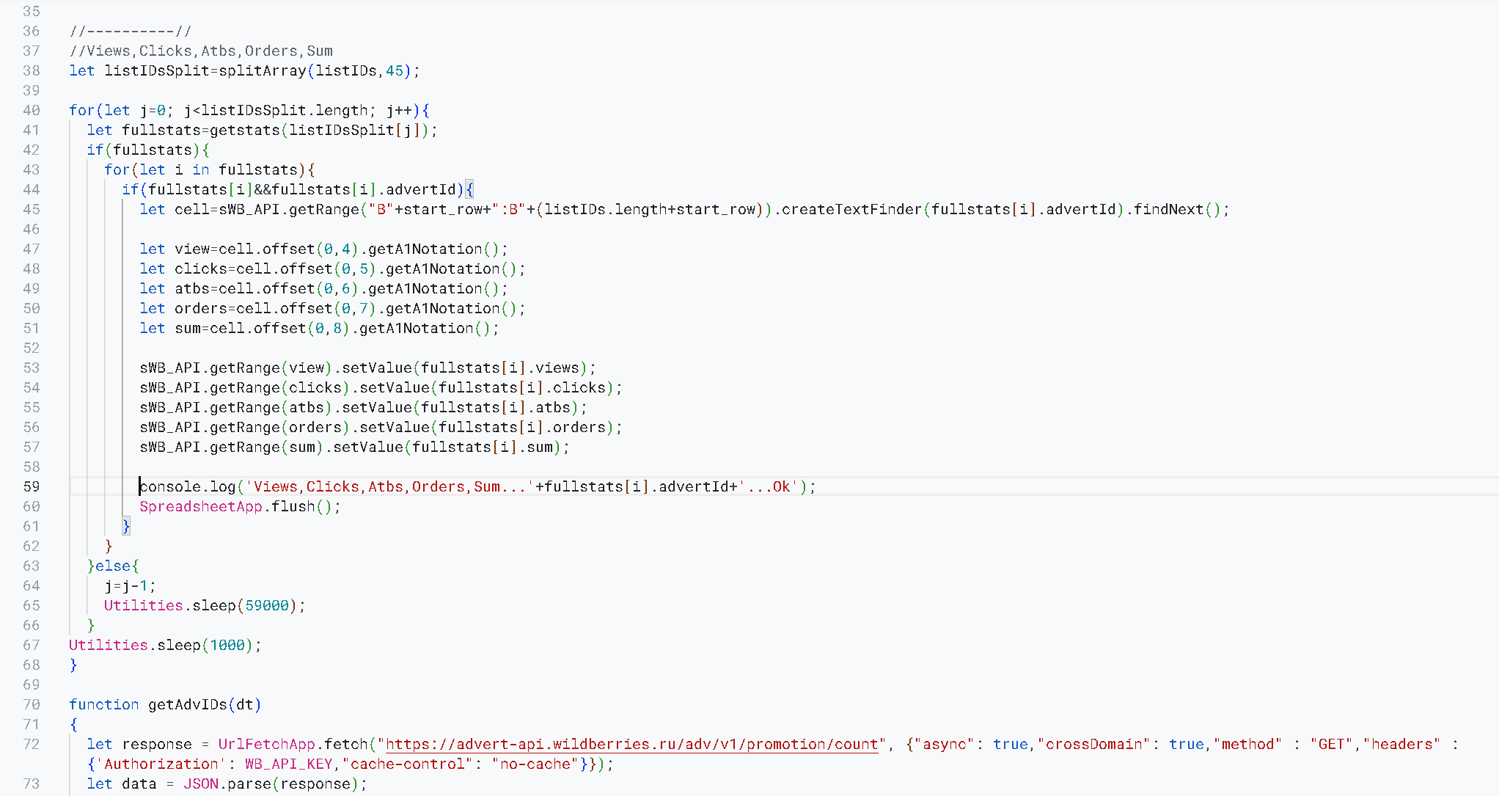This screenshot has width=1499, height=796.
Task: Click 'createTextFinder' in line 45
Action: point(851,209)
